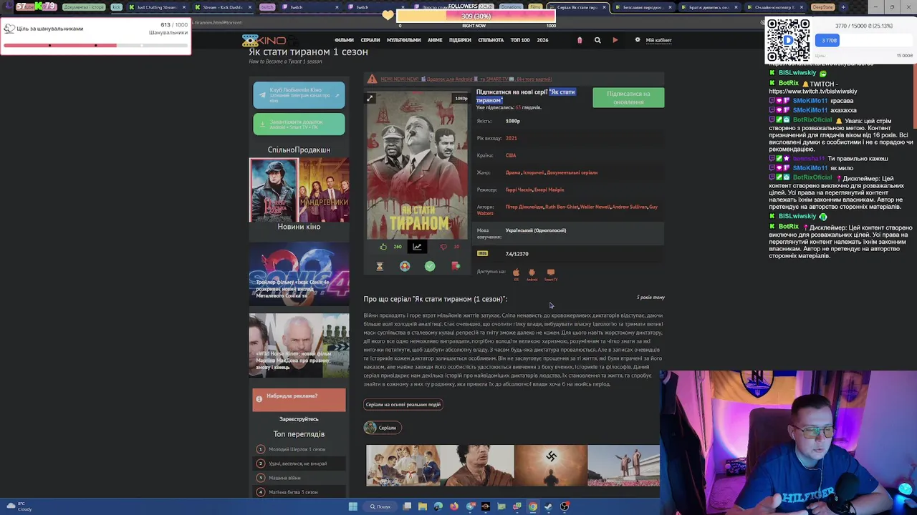Open Документальні серіали genre link

point(572,172)
